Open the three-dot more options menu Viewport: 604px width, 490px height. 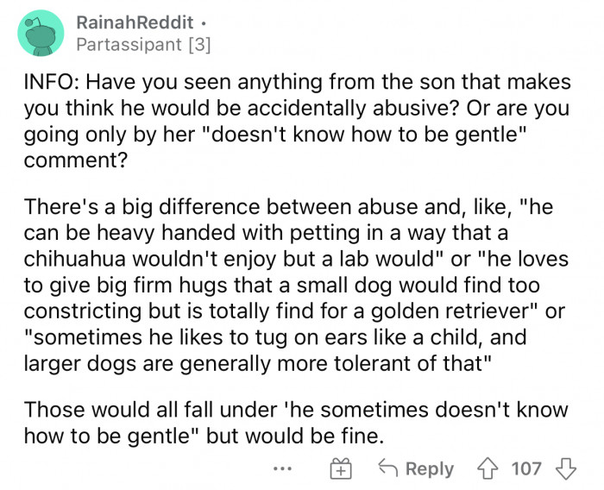(x=282, y=468)
